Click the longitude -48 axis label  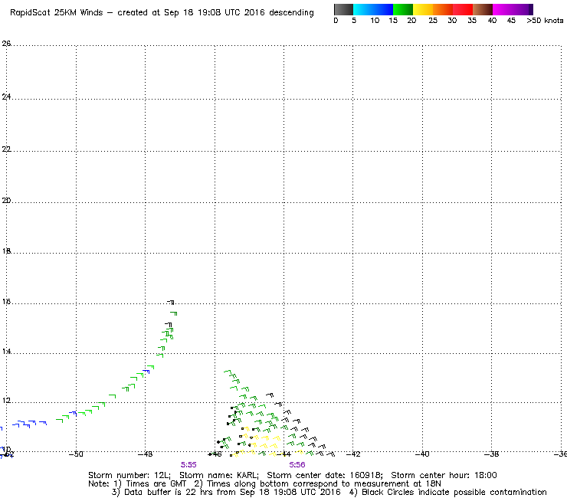pyautogui.click(x=145, y=454)
